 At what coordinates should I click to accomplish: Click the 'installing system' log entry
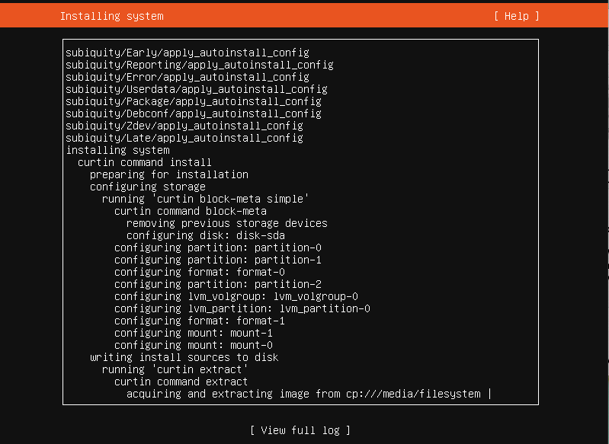tap(117, 150)
